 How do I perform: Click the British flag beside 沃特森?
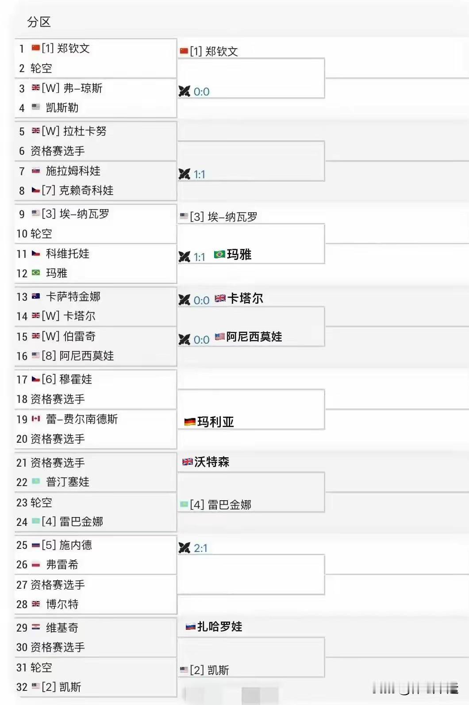(x=188, y=462)
